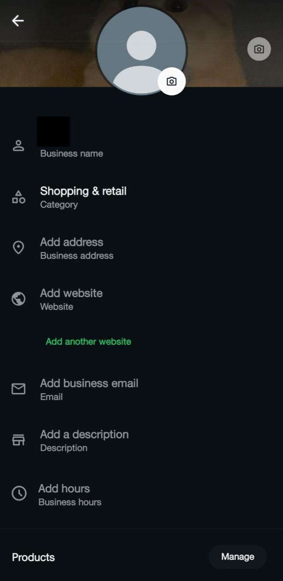Open the Manage products button
283x581 pixels.
(x=237, y=557)
